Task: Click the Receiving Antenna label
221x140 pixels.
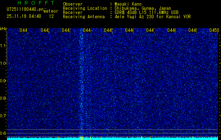Action: point(84,17)
